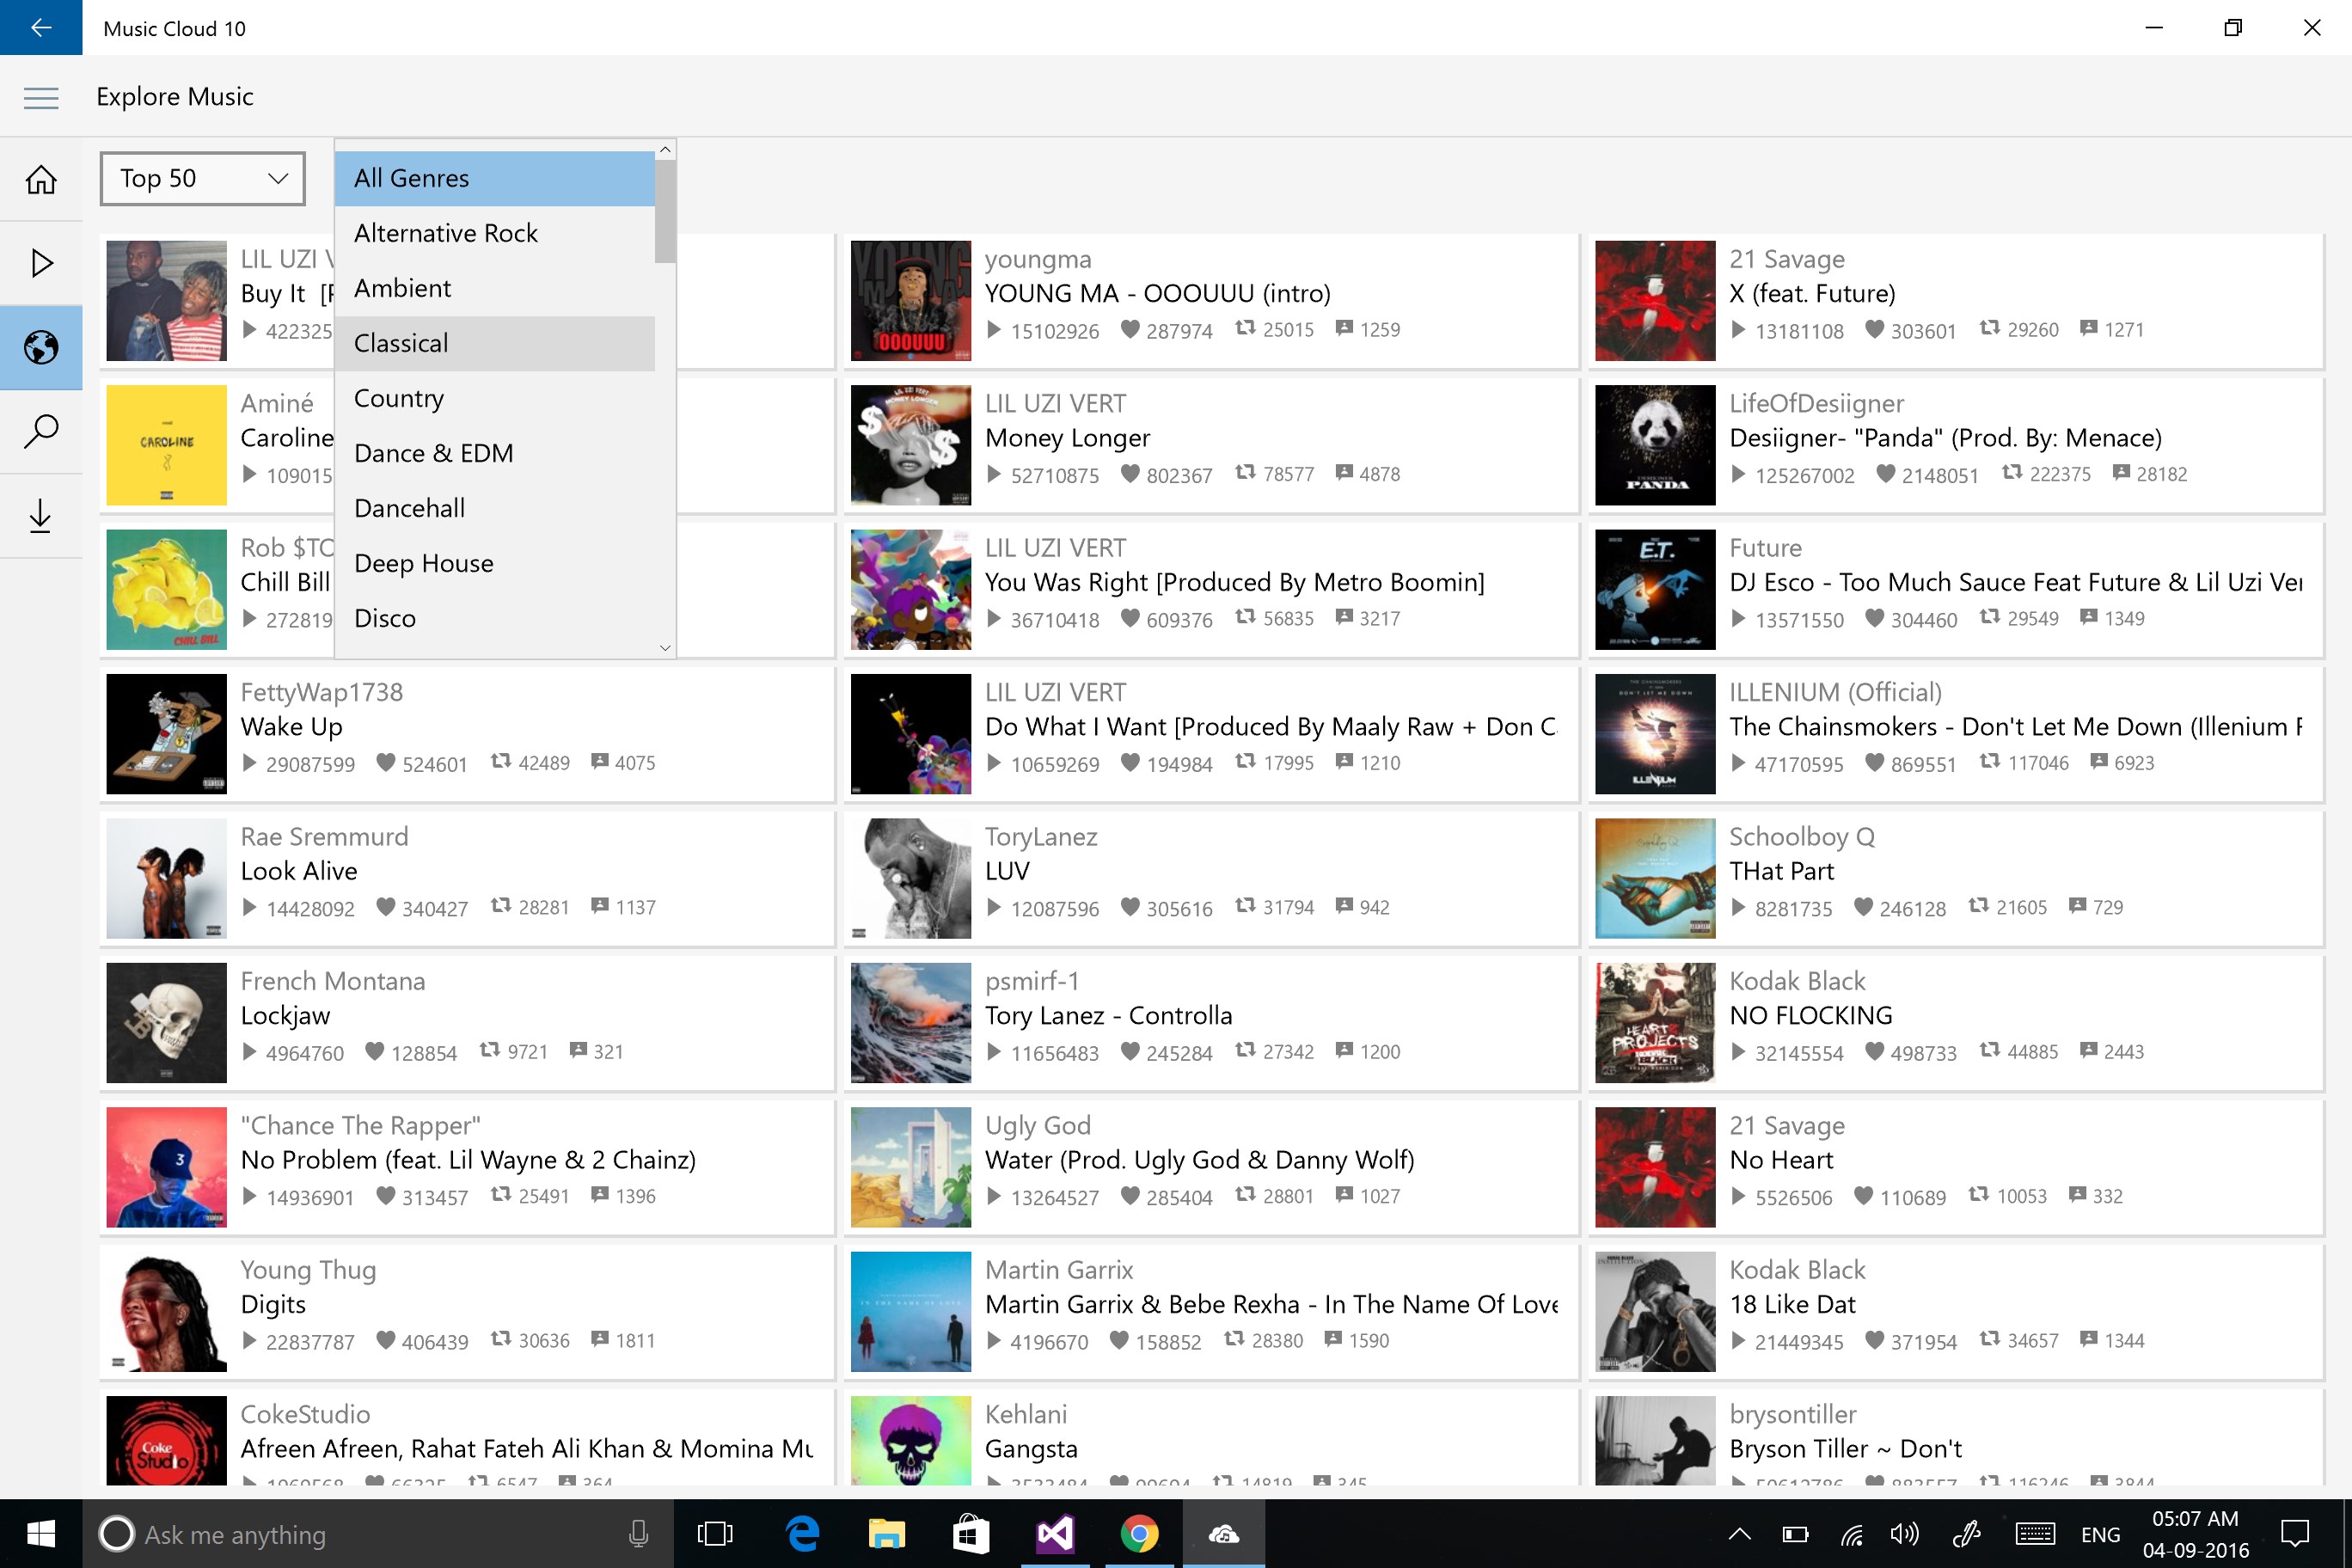Open the track Tory Lanez - Controlla
Viewport: 2352px width, 1568px height.
pos(1108,1015)
